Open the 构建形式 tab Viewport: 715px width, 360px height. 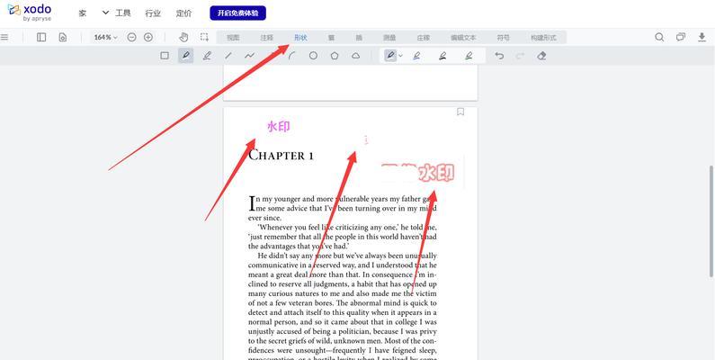pyautogui.click(x=543, y=38)
